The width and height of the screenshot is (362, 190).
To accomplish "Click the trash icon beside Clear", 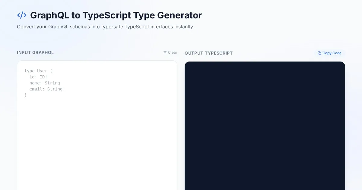I will [165, 52].
